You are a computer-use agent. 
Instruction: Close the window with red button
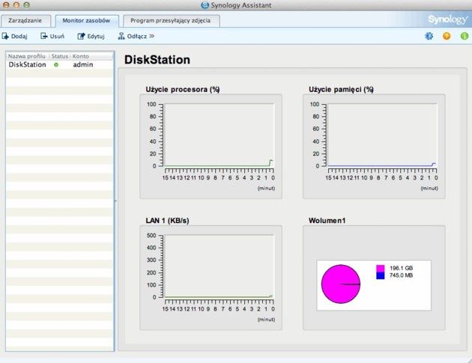tap(6, 5)
